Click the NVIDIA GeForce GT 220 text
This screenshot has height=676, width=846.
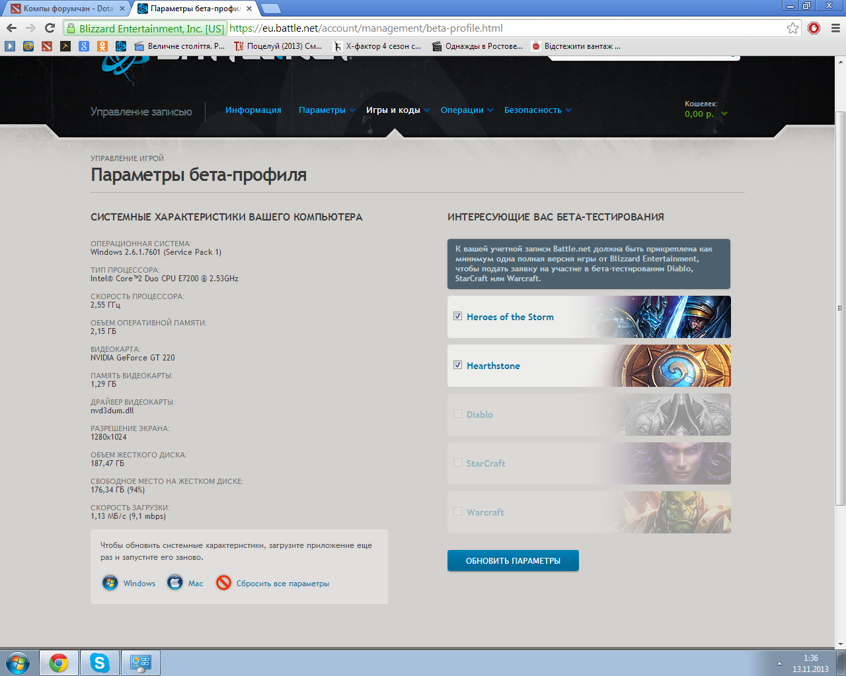tap(133, 358)
